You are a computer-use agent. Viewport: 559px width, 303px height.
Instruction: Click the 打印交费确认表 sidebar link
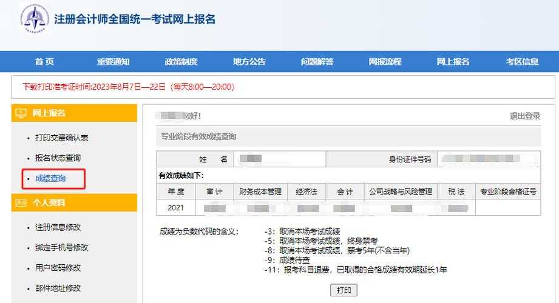[x=61, y=138]
